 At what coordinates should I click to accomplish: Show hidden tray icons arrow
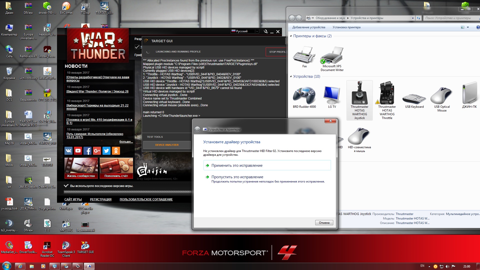[429, 266]
